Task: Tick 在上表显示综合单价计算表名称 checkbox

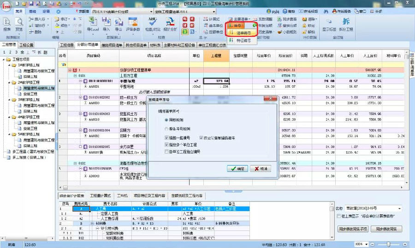Action: coord(339,216)
